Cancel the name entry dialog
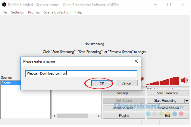Image resolution: width=191 pixels, height=127 pixels. click(127, 83)
